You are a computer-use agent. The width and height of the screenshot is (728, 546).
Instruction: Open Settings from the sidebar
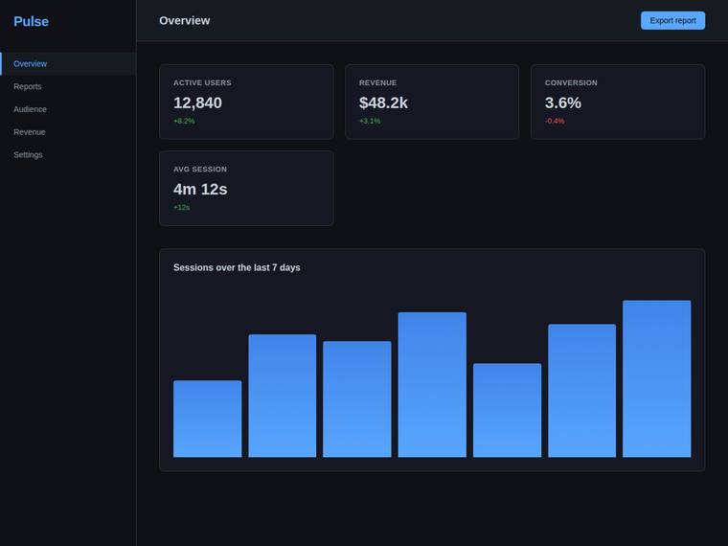click(x=68, y=154)
